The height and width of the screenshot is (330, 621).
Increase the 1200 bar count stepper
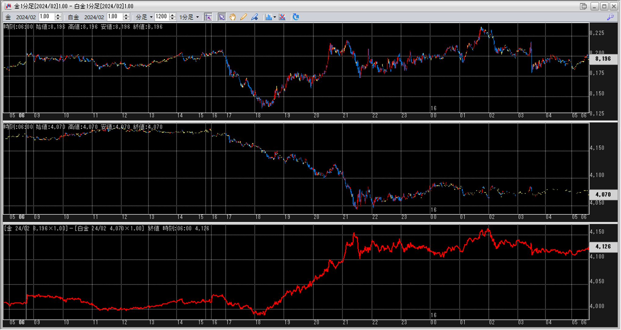pyautogui.click(x=173, y=15)
